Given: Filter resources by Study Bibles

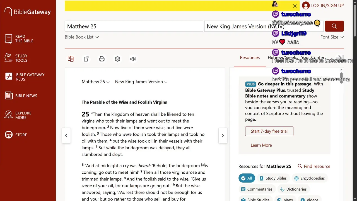Looking at the screenshot, I should [273, 178].
